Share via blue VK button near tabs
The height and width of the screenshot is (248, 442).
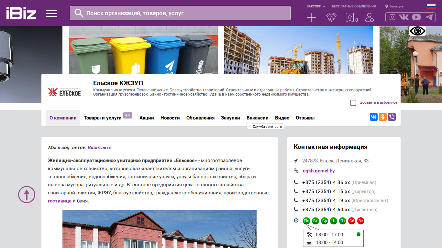coord(374,117)
